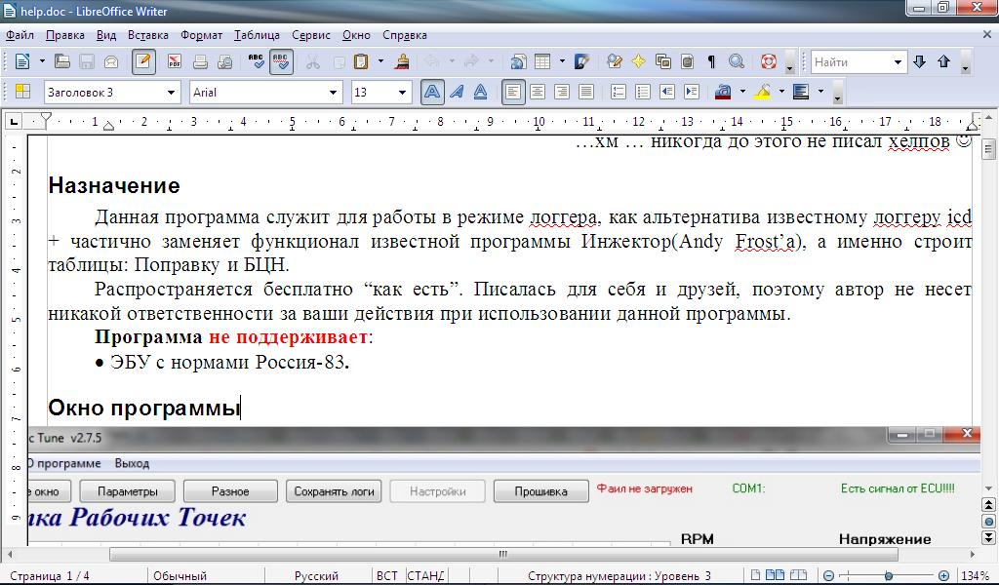Expand the Table grid dropdown arrow

click(x=562, y=61)
